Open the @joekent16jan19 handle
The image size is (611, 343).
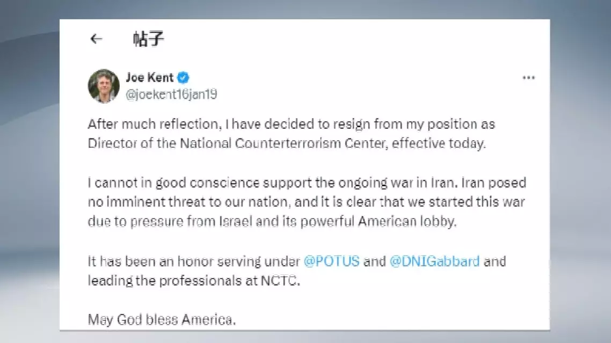pos(171,94)
